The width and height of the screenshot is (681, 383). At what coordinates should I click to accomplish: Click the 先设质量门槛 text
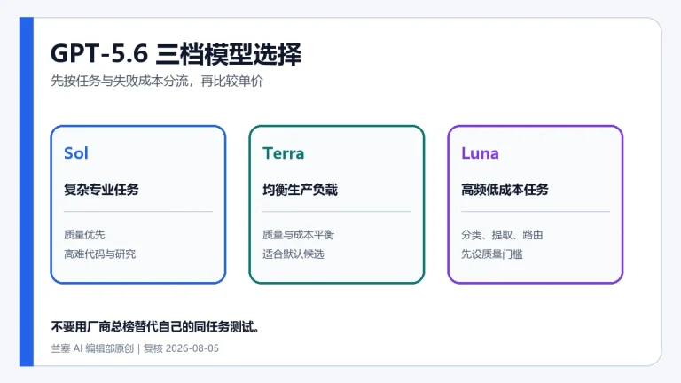pyautogui.click(x=492, y=254)
